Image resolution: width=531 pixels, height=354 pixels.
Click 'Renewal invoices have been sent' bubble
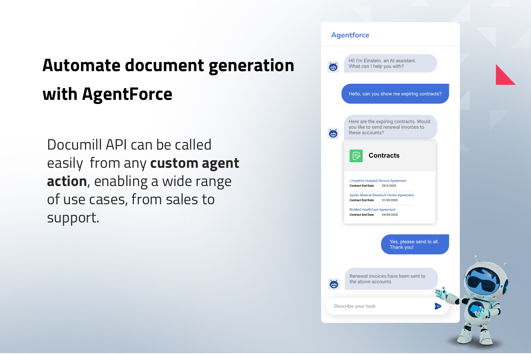click(391, 279)
